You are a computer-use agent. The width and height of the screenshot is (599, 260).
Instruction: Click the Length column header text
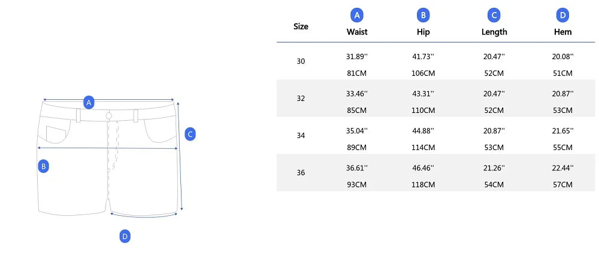click(x=494, y=32)
